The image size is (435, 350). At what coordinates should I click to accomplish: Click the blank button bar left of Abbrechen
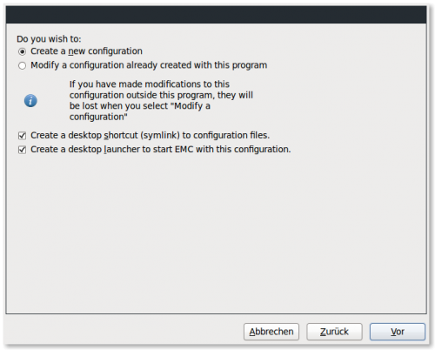(x=124, y=332)
